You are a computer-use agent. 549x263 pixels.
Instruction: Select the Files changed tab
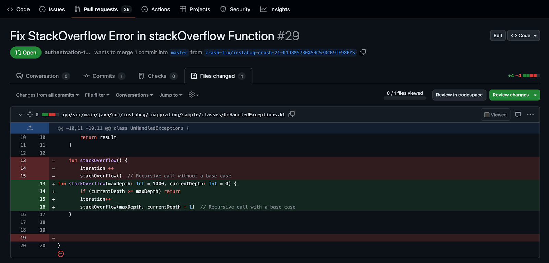[218, 76]
